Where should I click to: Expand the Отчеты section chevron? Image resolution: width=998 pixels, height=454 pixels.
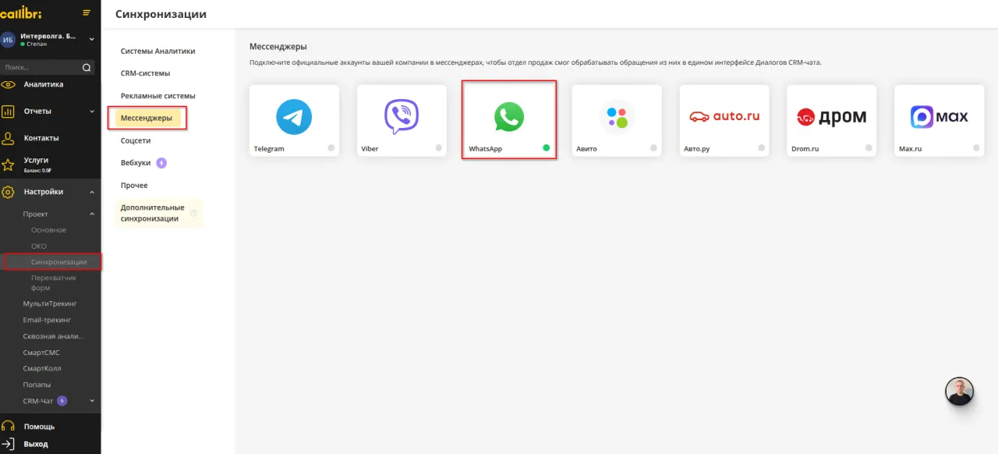91,111
